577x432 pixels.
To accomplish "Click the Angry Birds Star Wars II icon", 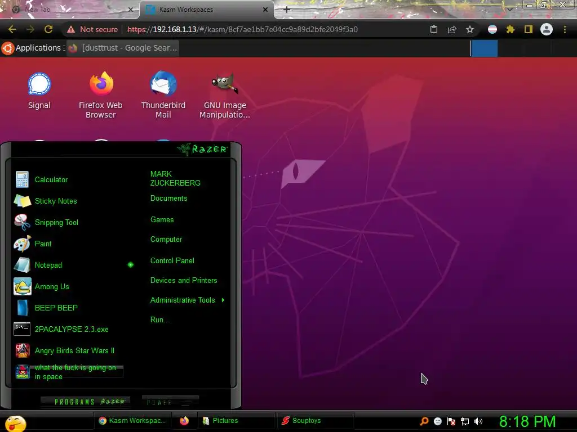I will (x=23, y=350).
